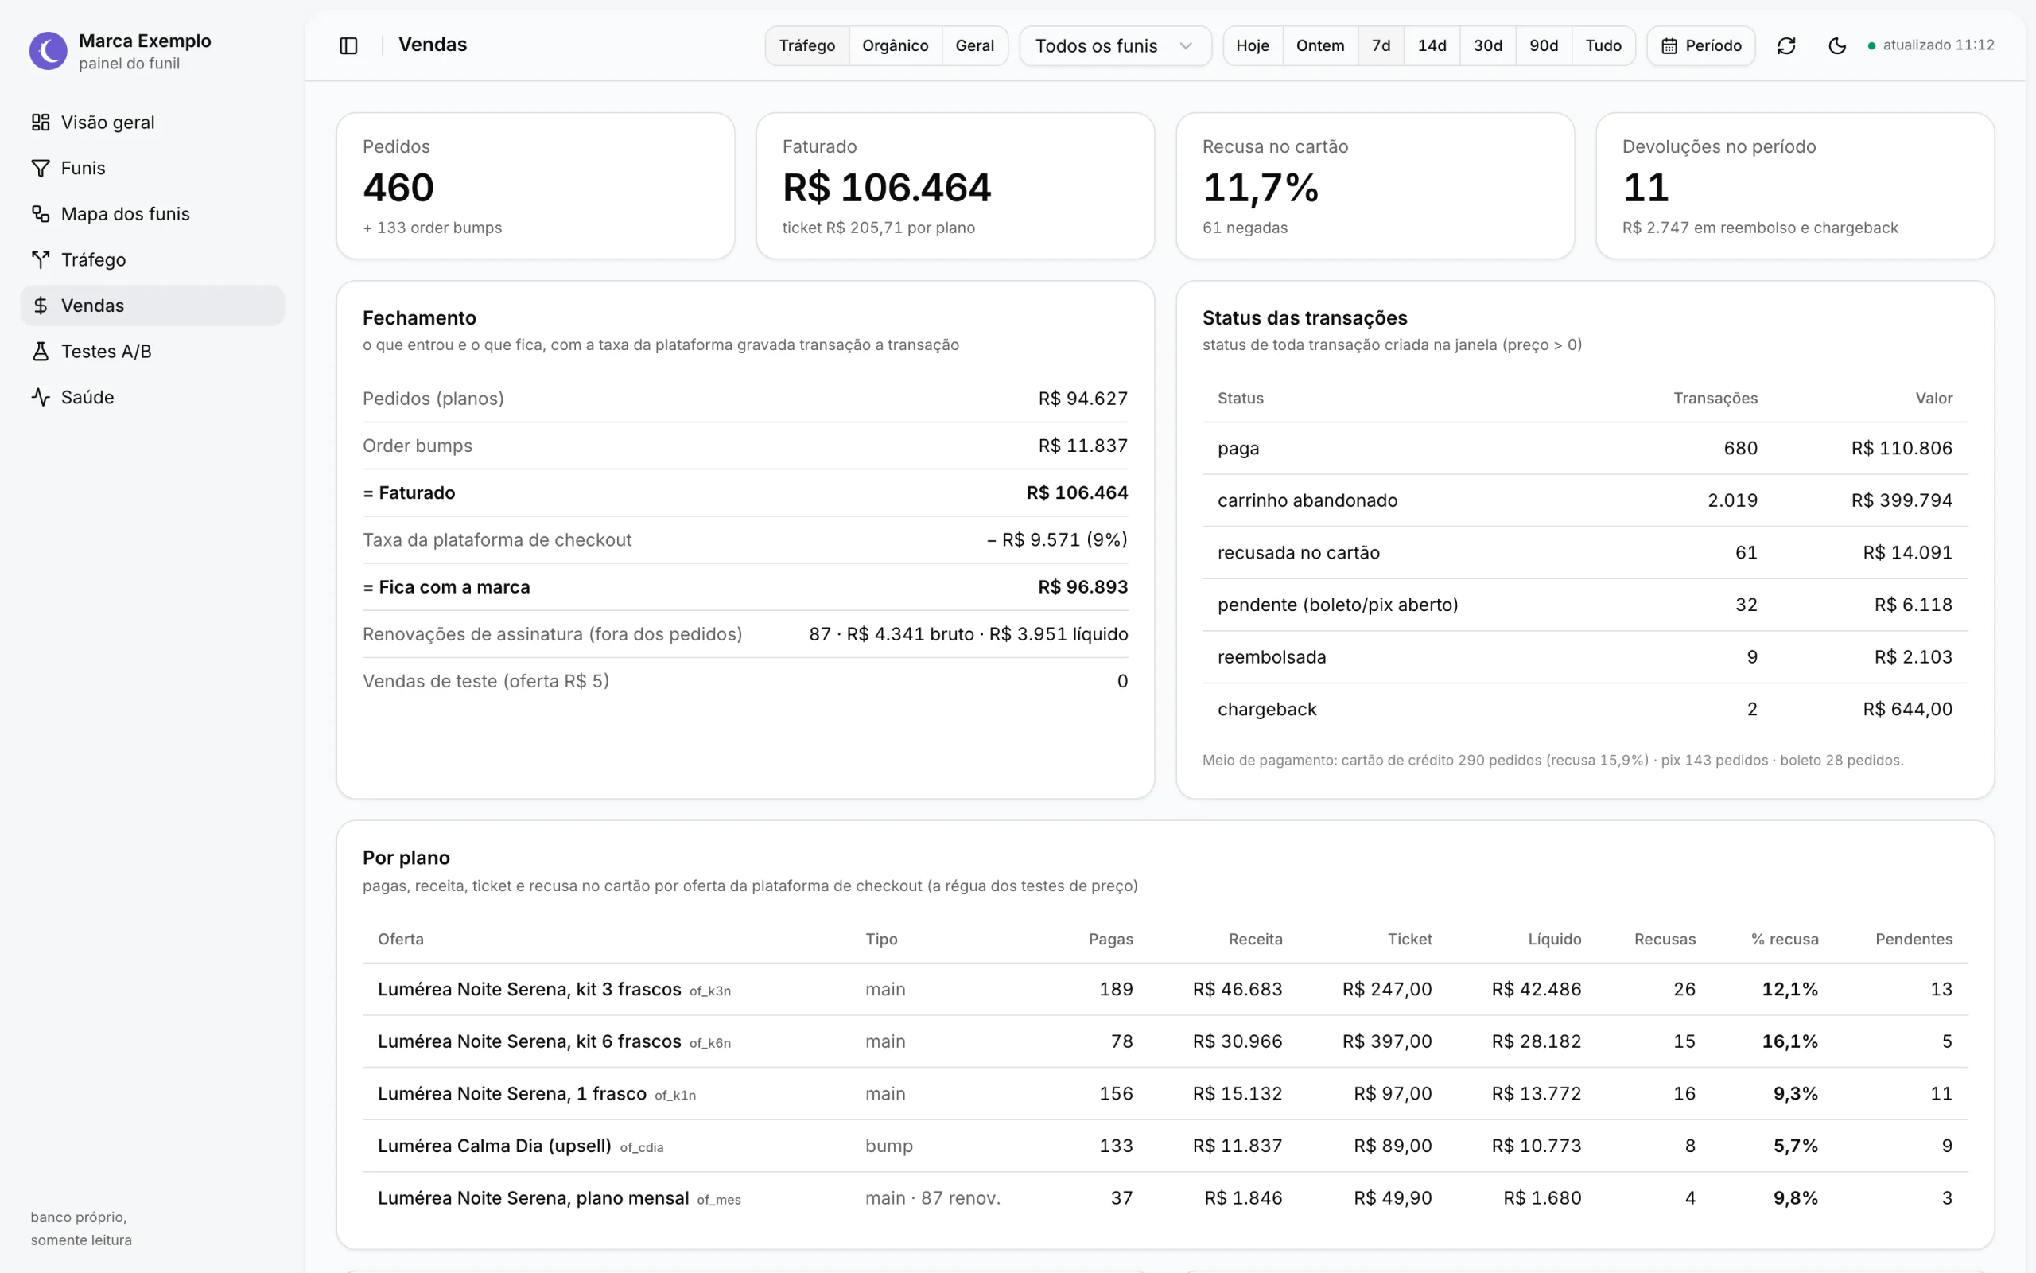Click the carrinho abandonado status row

pyautogui.click(x=1585, y=500)
